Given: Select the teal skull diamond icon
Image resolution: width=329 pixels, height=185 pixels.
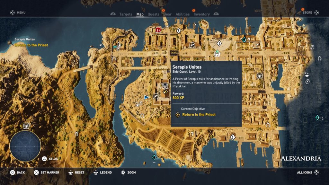Looking at the screenshot, I should [244, 39].
